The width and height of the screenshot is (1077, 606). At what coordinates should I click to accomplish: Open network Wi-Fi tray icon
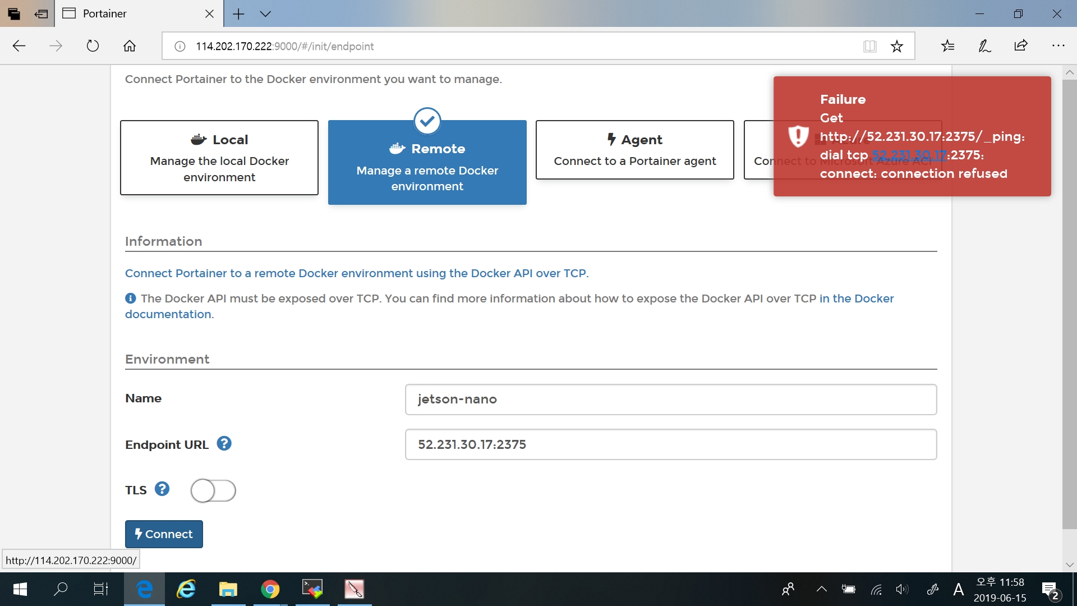(x=876, y=589)
